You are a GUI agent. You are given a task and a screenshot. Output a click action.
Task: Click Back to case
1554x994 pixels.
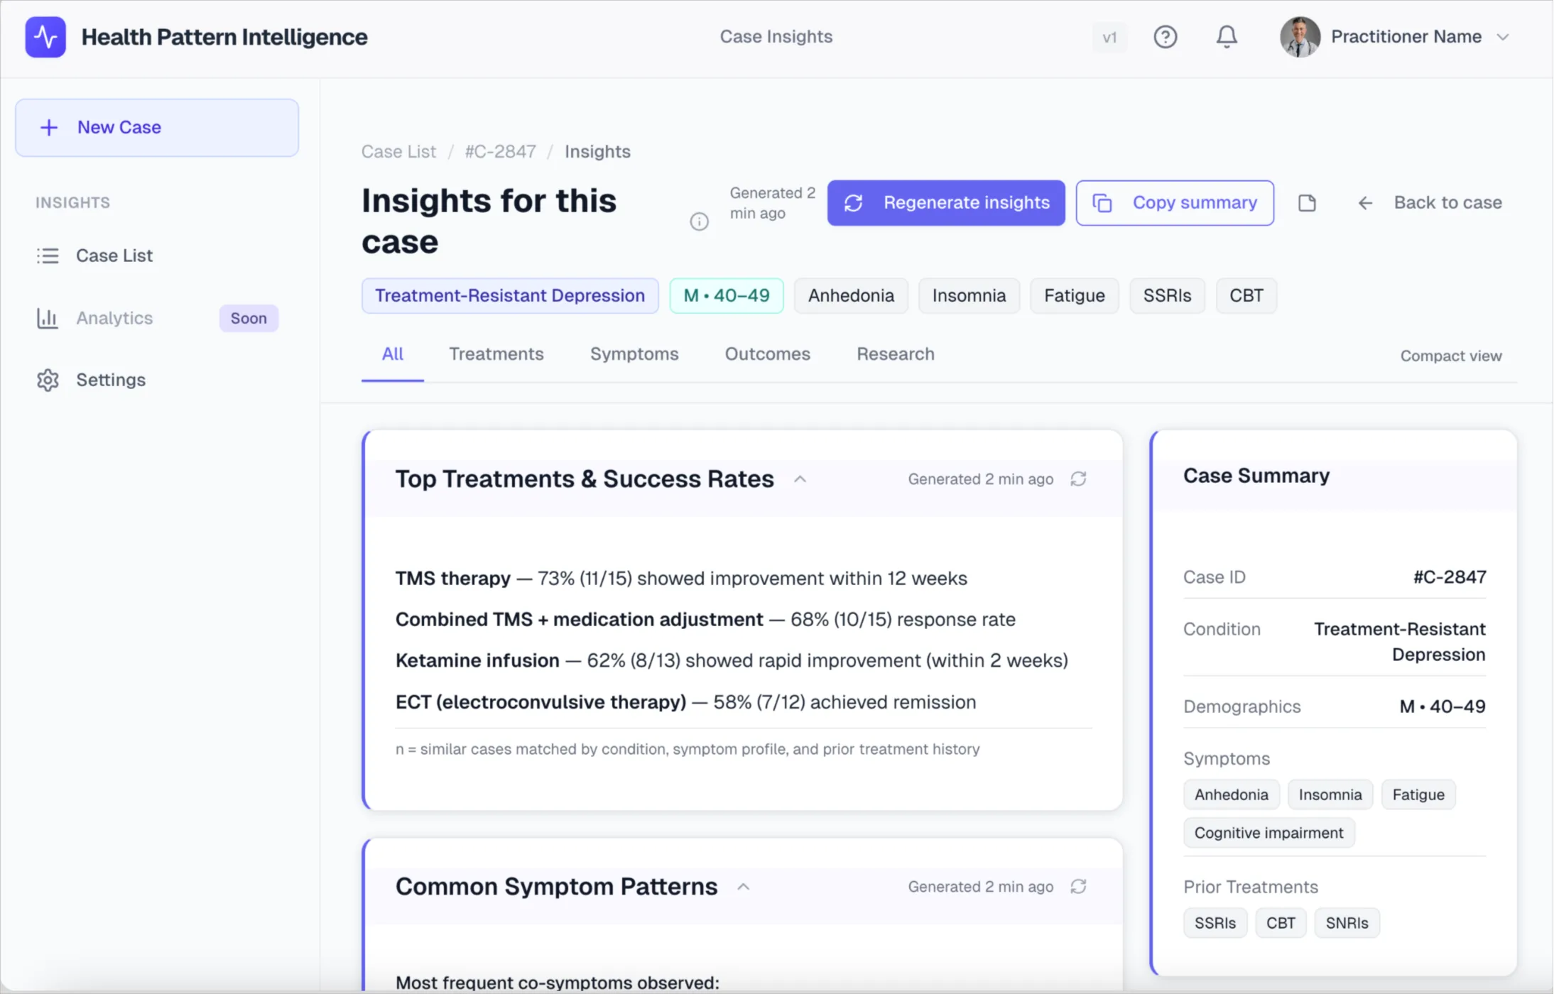tap(1447, 202)
